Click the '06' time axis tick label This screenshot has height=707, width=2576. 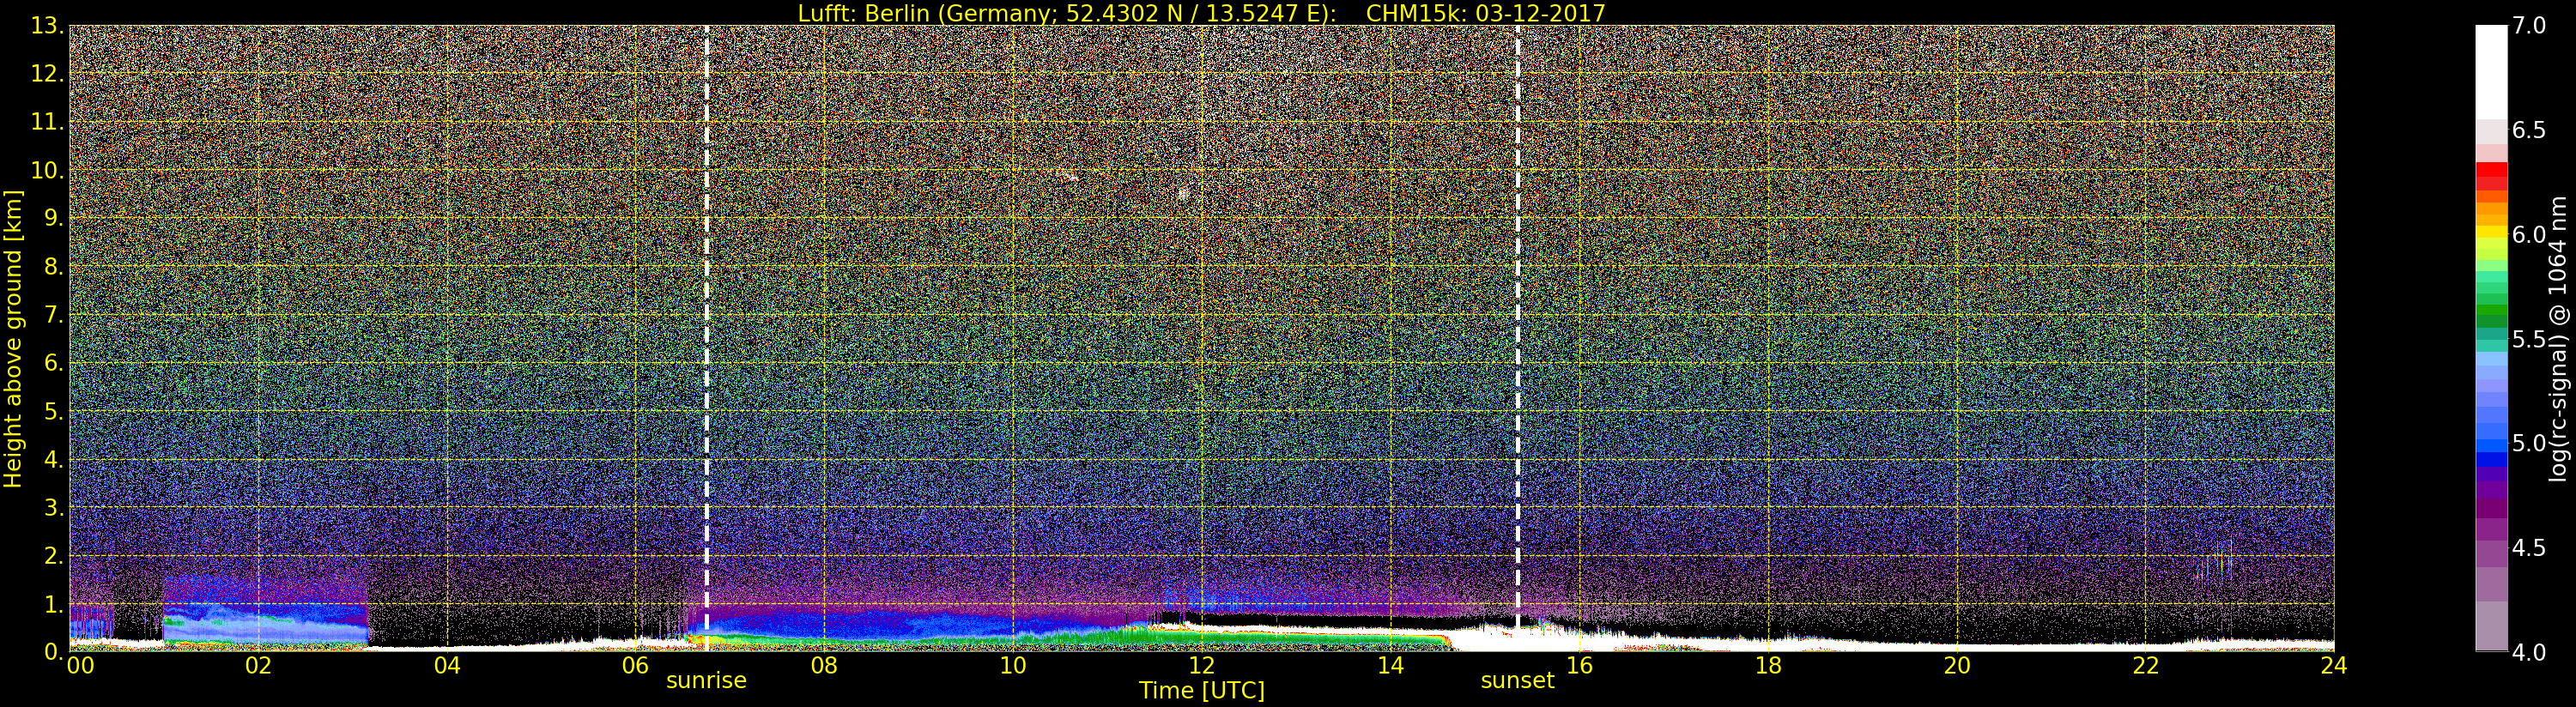tap(635, 666)
